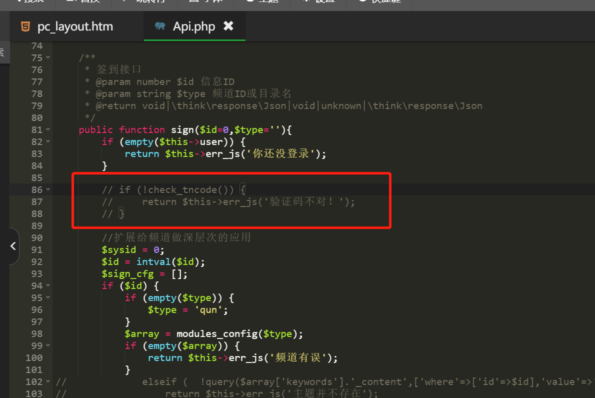Fold the empty($type) block at line 95
The image size is (595, 398).
click(x=48, y=298)
